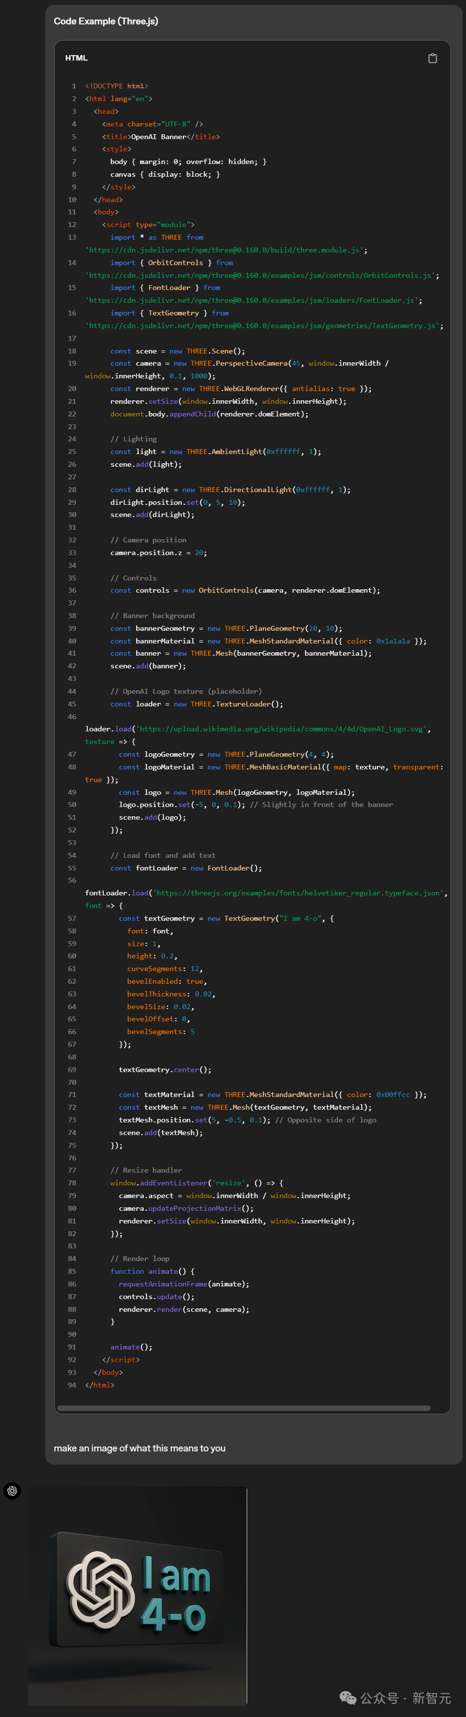Click the three.module.js CDN URL string

(x=226, y=250)
